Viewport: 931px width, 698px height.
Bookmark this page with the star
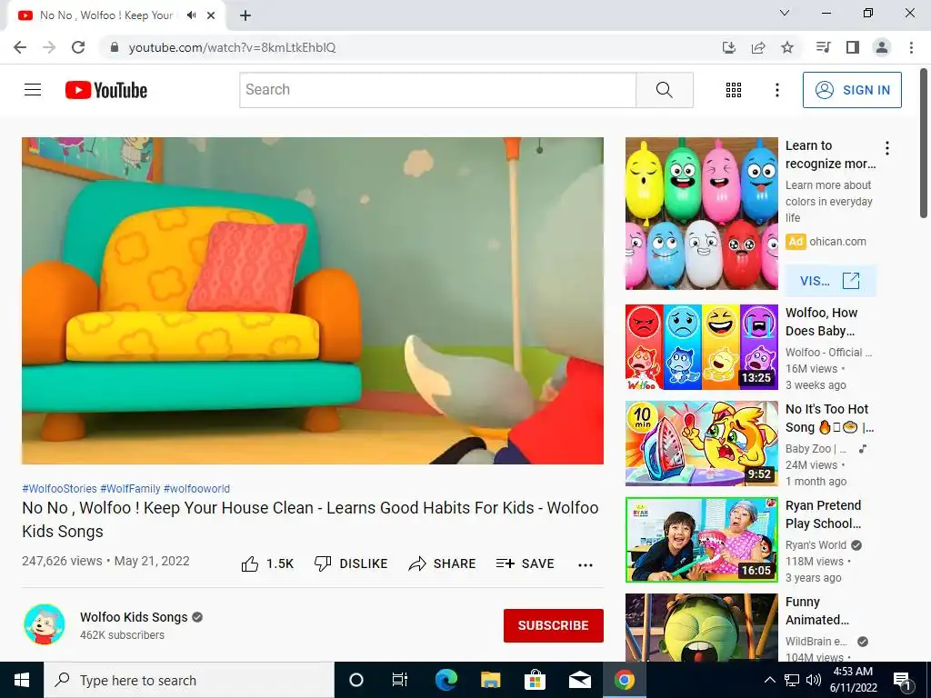787,47
